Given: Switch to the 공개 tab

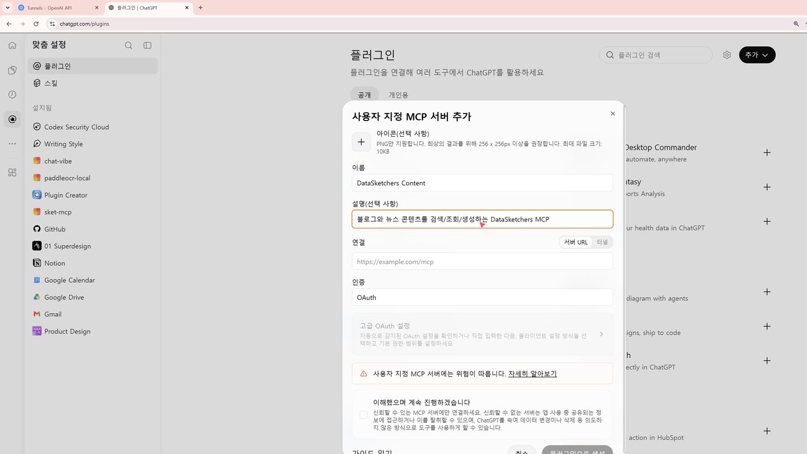Looking at the screenshot, I should (364, 95).
